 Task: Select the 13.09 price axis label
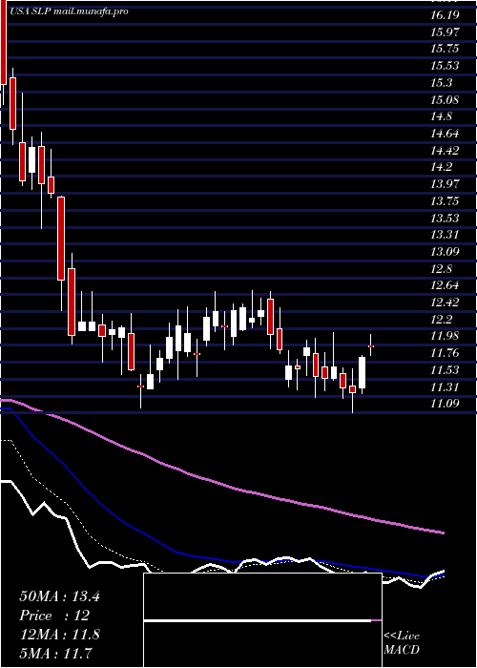click(445, 252)
